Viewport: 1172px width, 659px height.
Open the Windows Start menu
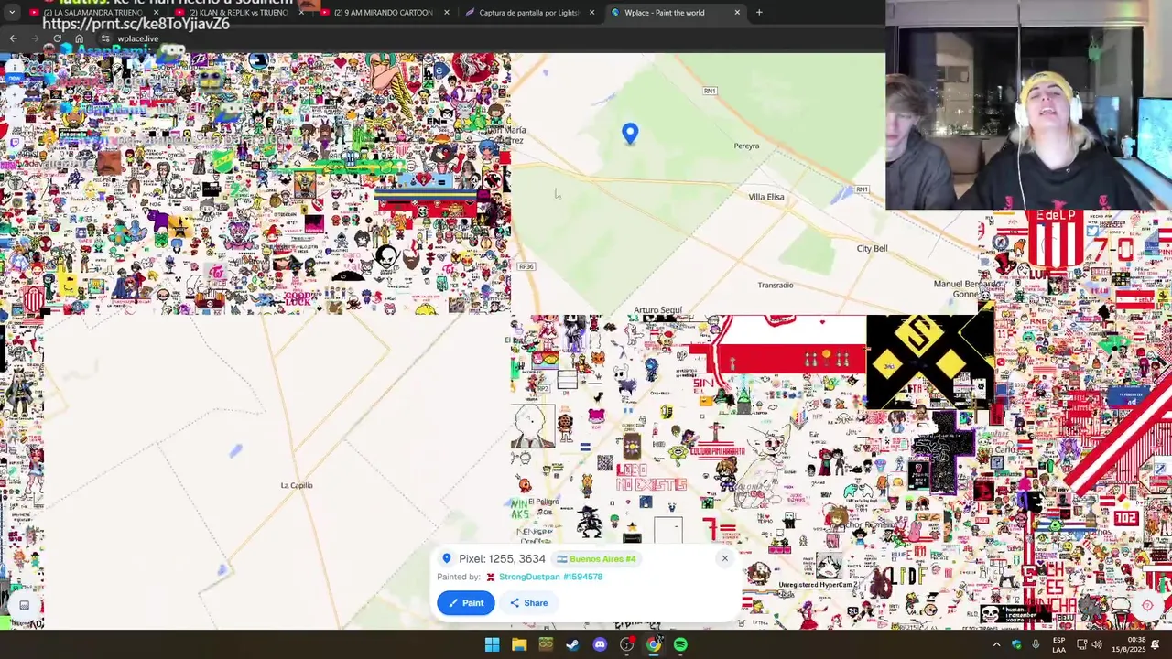(492, 644)
